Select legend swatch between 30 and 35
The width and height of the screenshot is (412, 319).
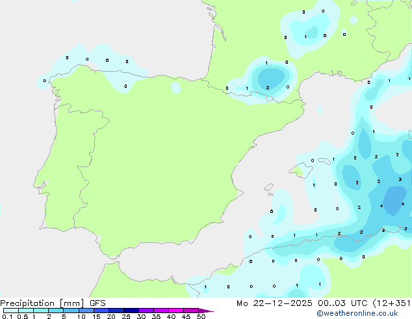146,311
